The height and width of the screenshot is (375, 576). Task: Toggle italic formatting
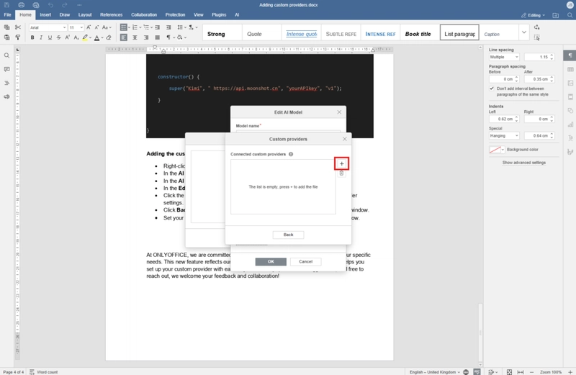pos(41,37)
